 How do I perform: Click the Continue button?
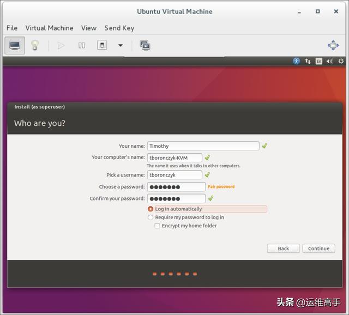(318, 249)
